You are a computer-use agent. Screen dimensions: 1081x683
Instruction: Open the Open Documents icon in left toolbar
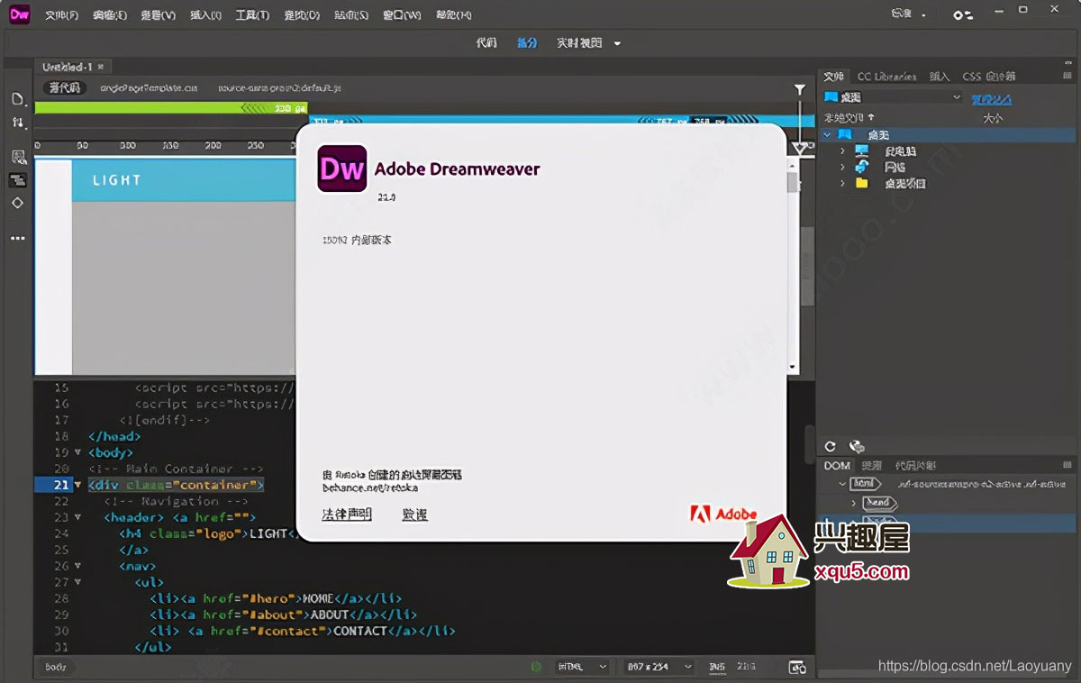17,98
